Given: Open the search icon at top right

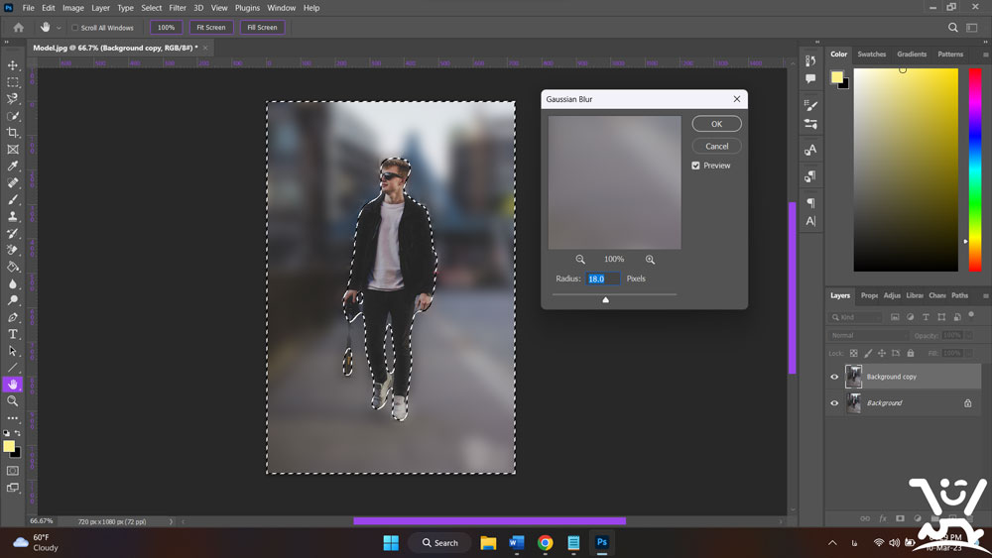Looking at the screenshot, I should pyautogui.click(x=952, y=27).
